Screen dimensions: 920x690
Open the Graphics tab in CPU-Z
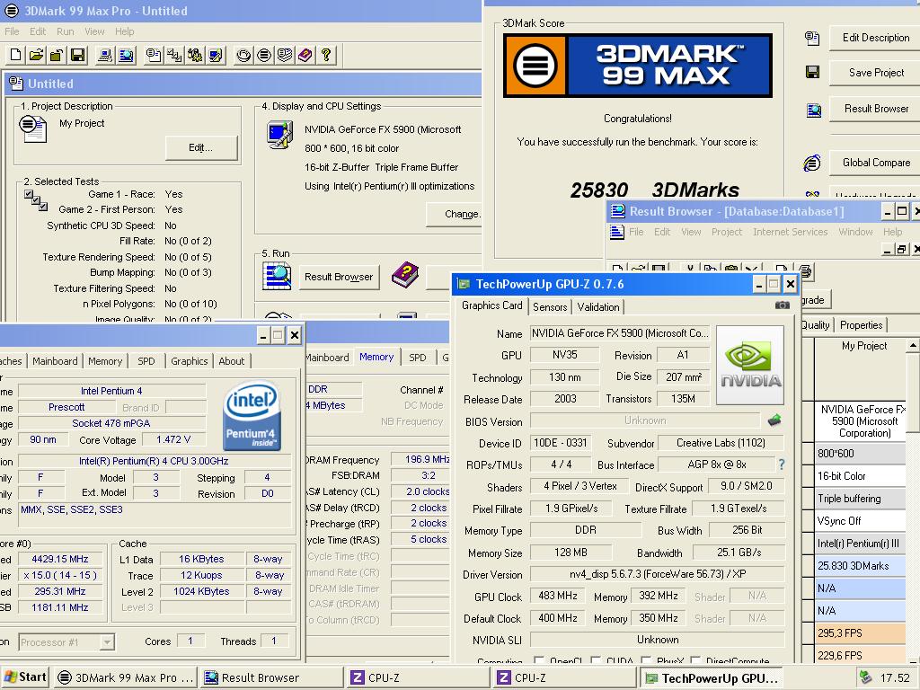(x=189, y=361)
